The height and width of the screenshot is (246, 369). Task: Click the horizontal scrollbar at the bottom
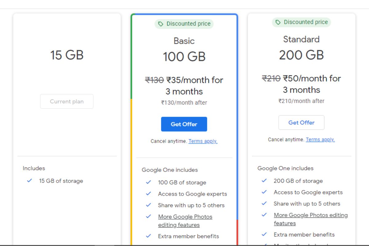(x=184, y=244)
